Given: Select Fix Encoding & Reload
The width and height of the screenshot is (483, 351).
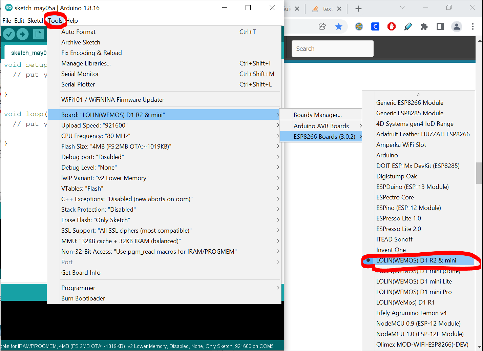Looking at the screenshot, I should click(x=164, y=53).
